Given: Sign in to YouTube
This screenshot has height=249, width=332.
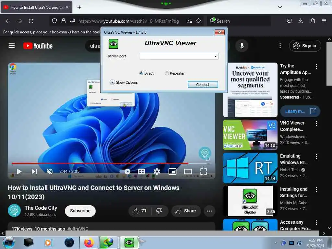Looking at the screenshot, I should tap(305, 46).
